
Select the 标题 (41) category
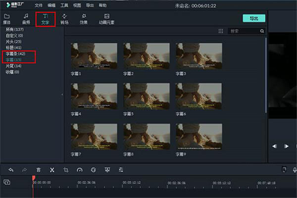pyautogui.click(x=13, y=48)
